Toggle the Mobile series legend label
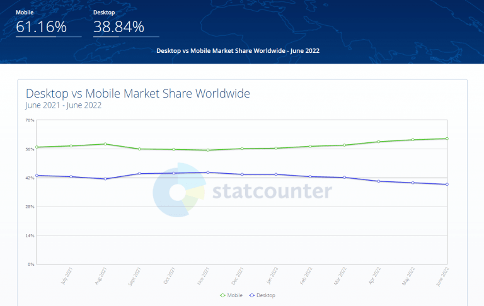 pyautogui.click(x=234, y=295)
